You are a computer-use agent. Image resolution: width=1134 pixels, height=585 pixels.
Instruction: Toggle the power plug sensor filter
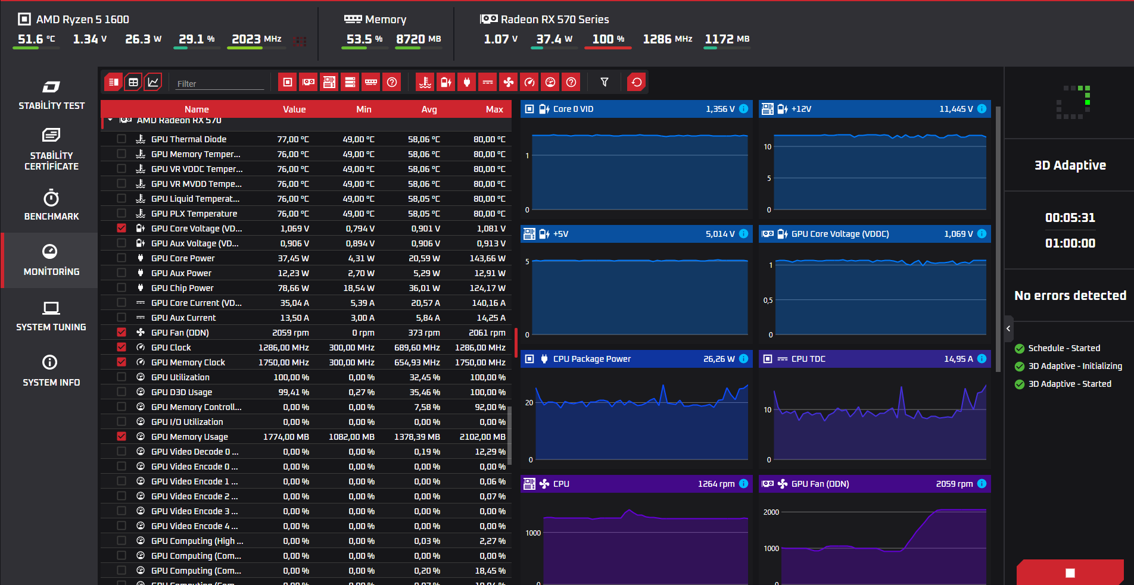(x=467, y=82)
